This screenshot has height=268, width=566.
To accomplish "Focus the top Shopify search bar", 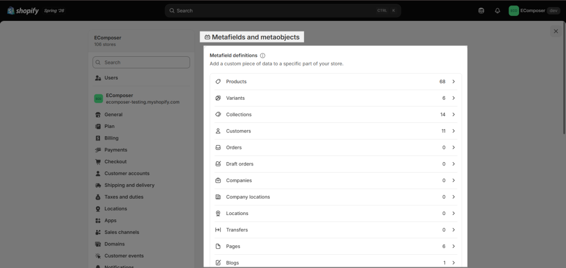I will pyautogui.click(x=282, y=11).
